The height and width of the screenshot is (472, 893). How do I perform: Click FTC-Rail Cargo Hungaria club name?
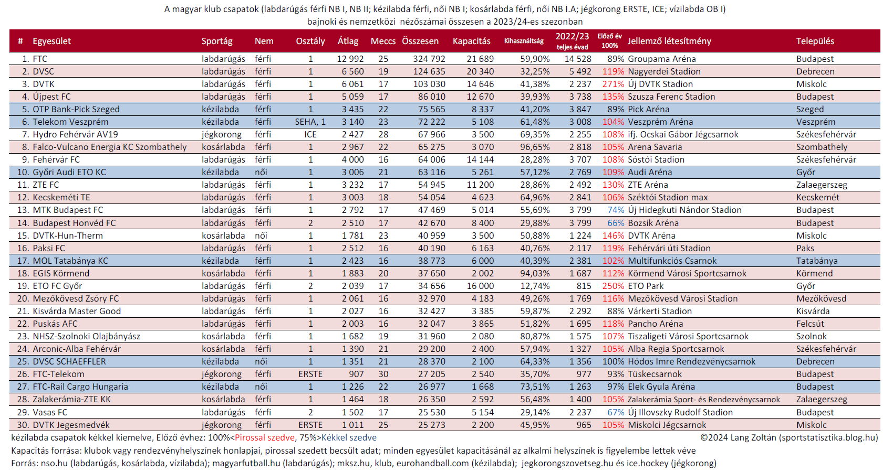pos(80,387)
